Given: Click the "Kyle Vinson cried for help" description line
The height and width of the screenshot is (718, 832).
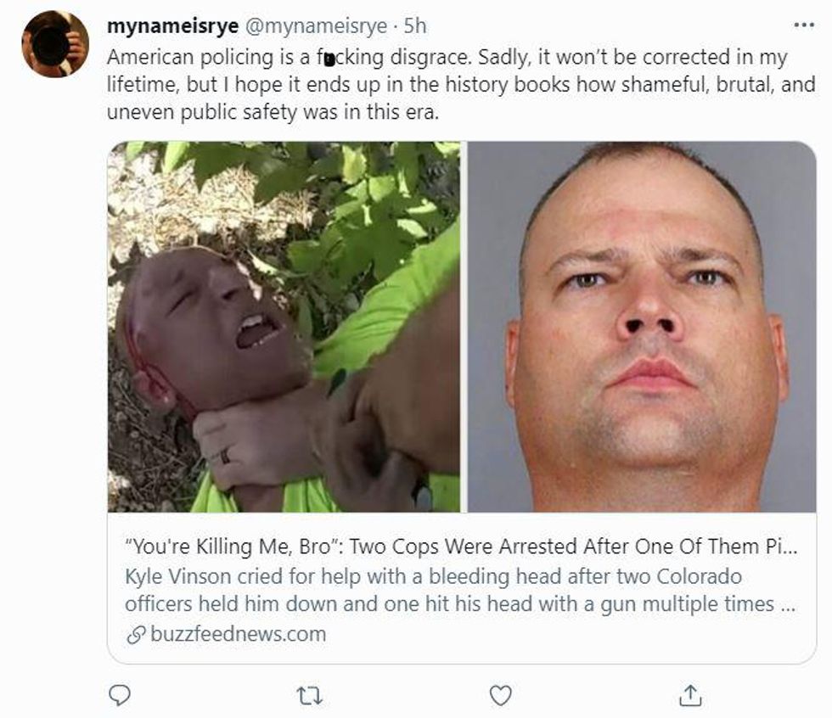Looking at the screenshot, I should [x=433, y=576].
